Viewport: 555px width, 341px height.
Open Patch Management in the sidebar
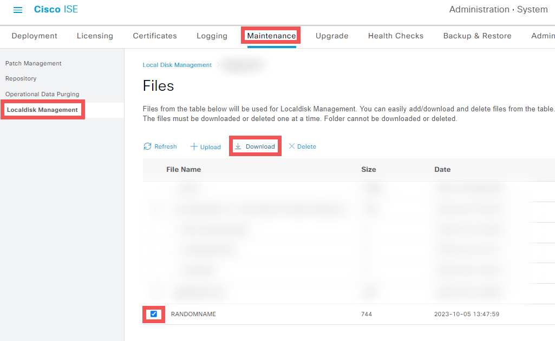click(x=34, y=63)
